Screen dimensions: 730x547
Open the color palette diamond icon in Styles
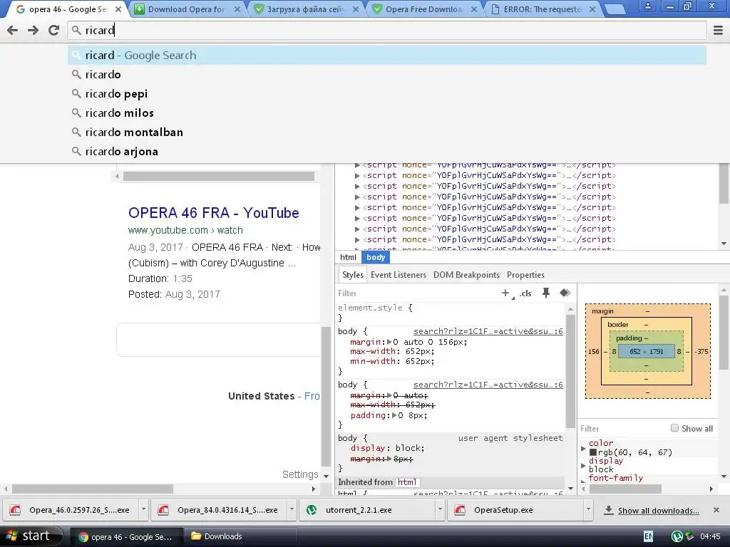coord(565,293)
